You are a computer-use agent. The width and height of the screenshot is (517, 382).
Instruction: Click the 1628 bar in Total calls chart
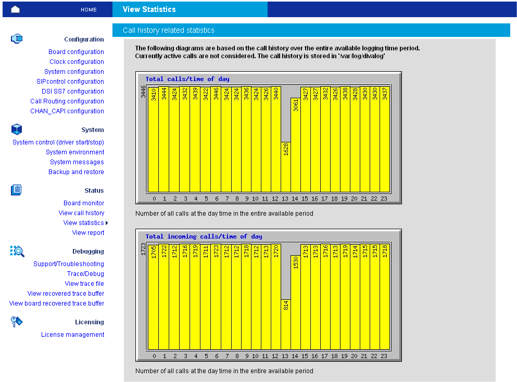286,166
